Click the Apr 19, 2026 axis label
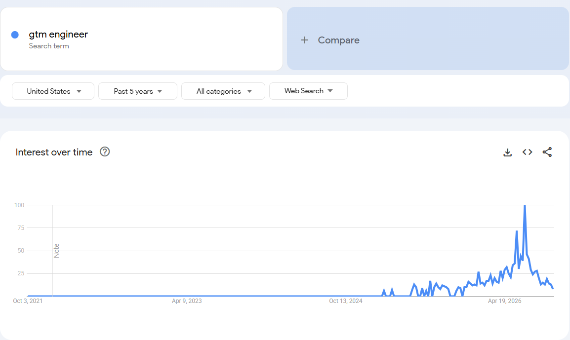This screenshot has width=570, height=340. (505, 301)
